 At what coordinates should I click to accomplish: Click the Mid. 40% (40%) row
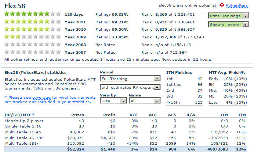(x=228, y=91)
